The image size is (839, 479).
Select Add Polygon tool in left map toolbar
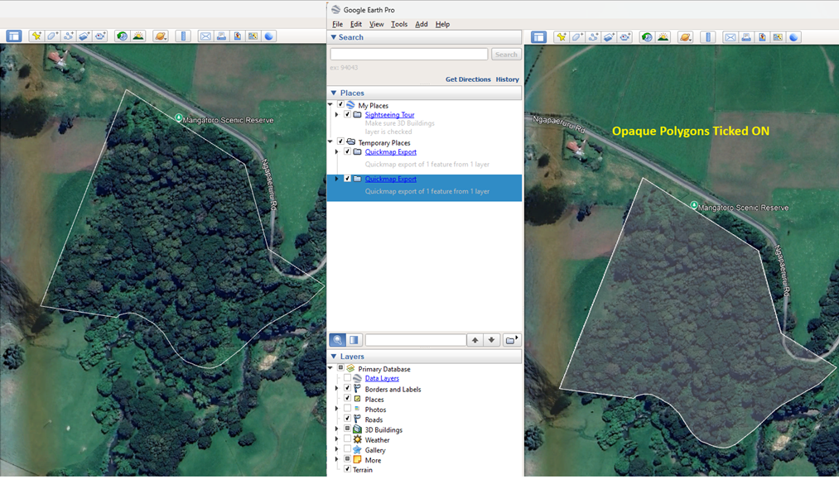point(52,36)
